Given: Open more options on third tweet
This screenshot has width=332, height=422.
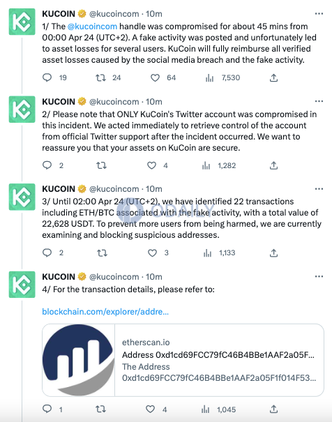Looking at the screenshot, I should (x=319, y=189).
